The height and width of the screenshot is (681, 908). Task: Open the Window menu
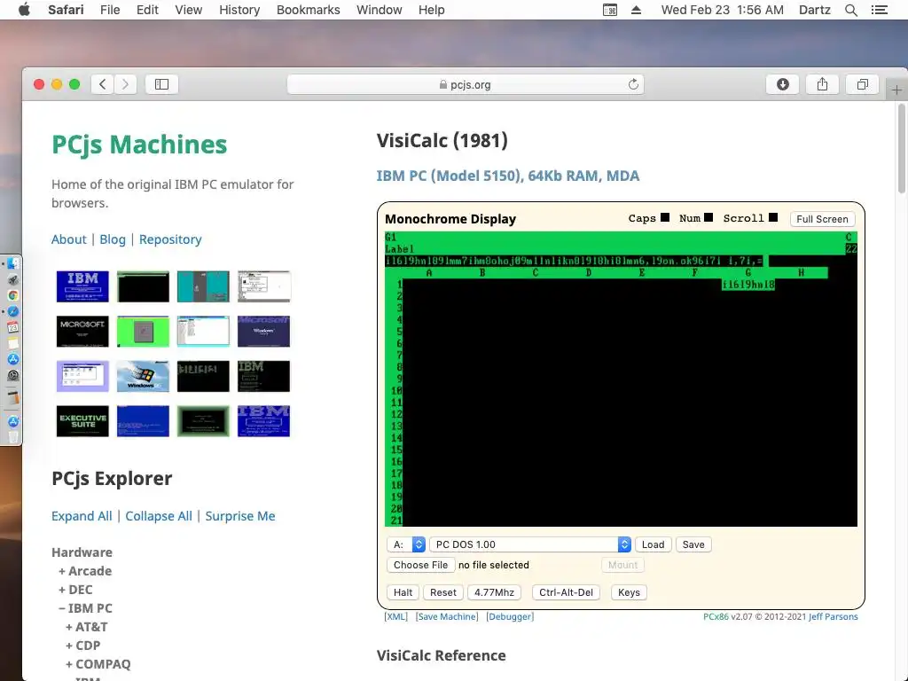click(x=380, y=10)
